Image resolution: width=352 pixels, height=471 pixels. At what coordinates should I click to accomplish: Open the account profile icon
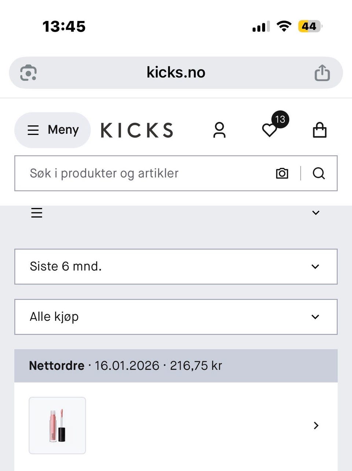coord(219,130)
